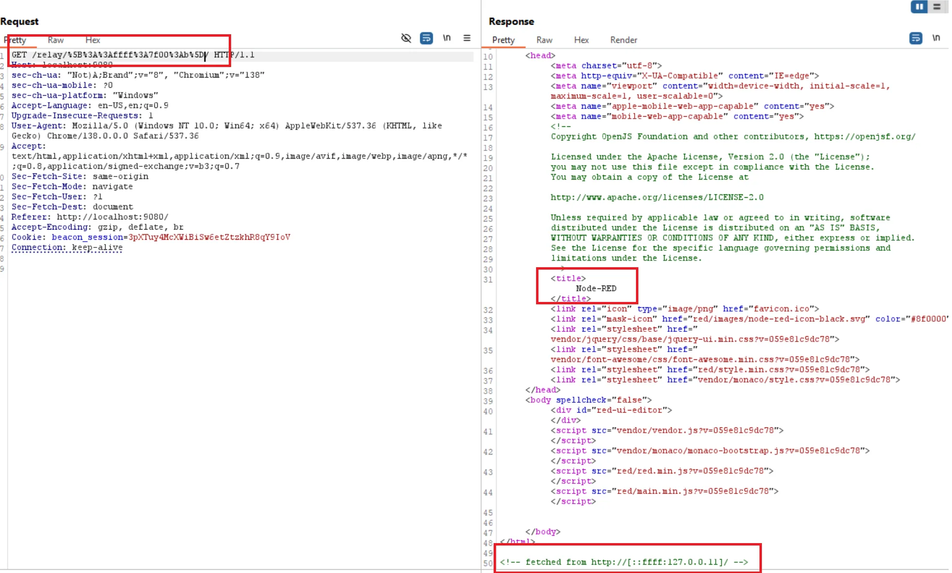Screen dimensions: 952x573
Task: Switch Response view to Pretty tab
Action: coord(503,40)
